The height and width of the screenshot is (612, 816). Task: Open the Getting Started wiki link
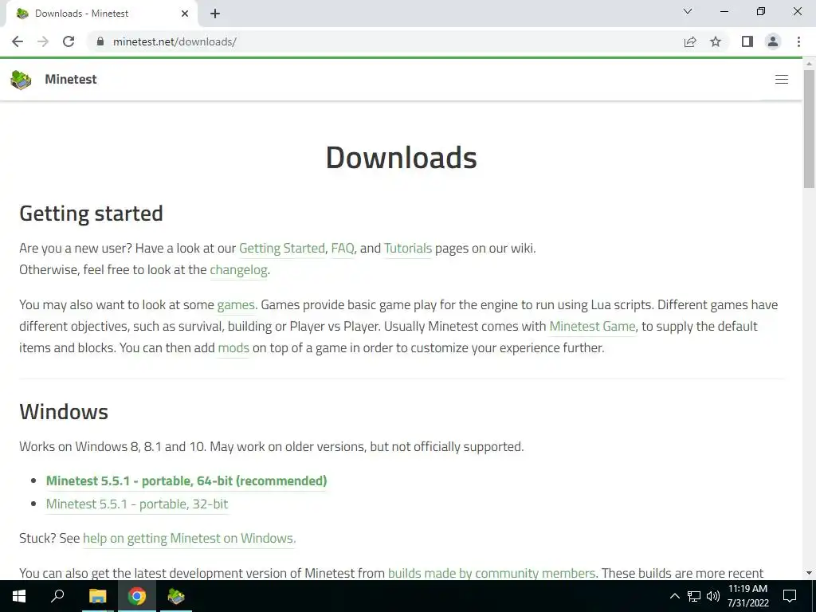click(282, 249)
